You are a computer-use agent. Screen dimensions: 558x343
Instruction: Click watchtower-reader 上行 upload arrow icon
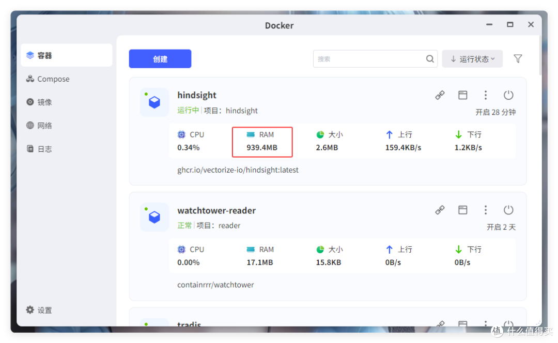(x=390, y=250)
